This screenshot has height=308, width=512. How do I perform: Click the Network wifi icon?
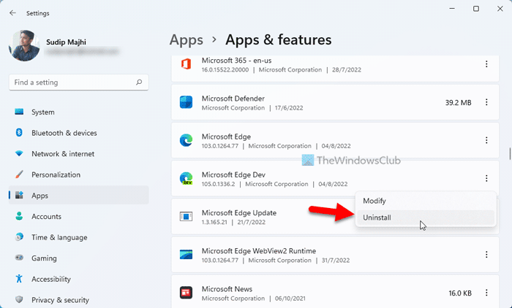(19, 153)
